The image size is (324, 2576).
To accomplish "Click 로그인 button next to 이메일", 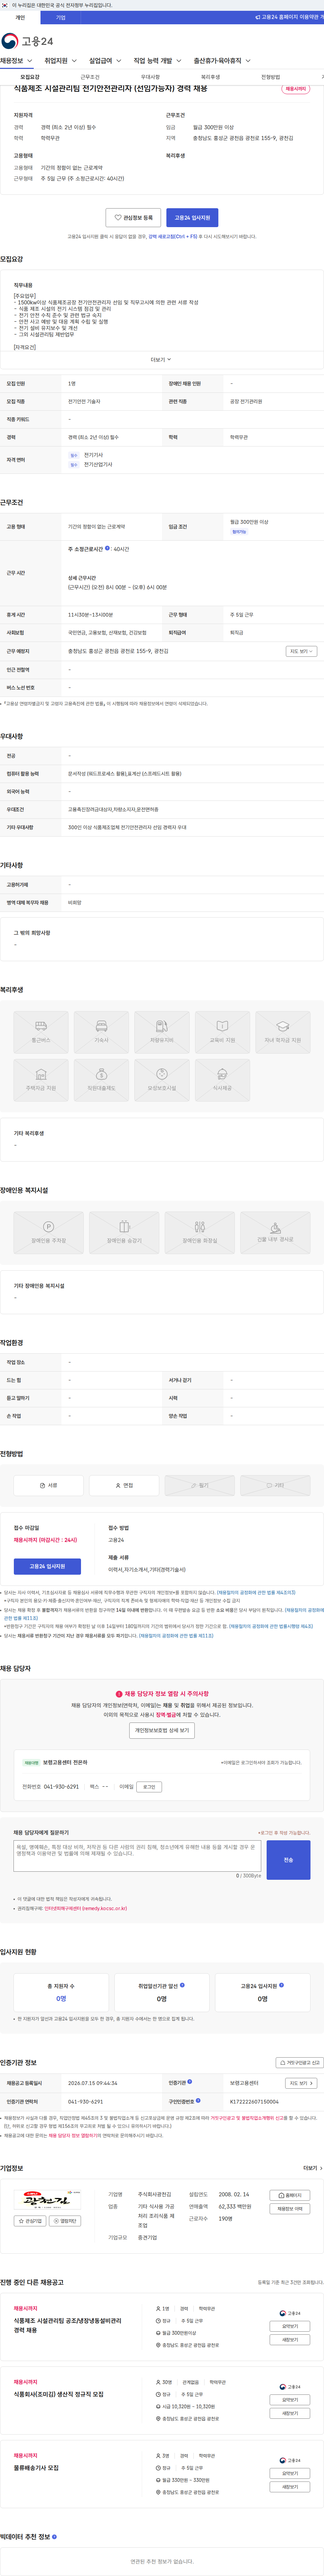I will pos(149,1787).
